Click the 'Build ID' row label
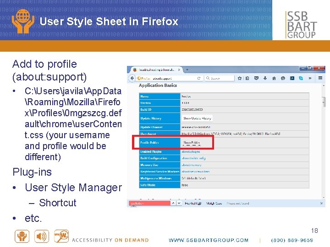The height and width of the screenshot is (247, 330). click(x=146, y=110)
